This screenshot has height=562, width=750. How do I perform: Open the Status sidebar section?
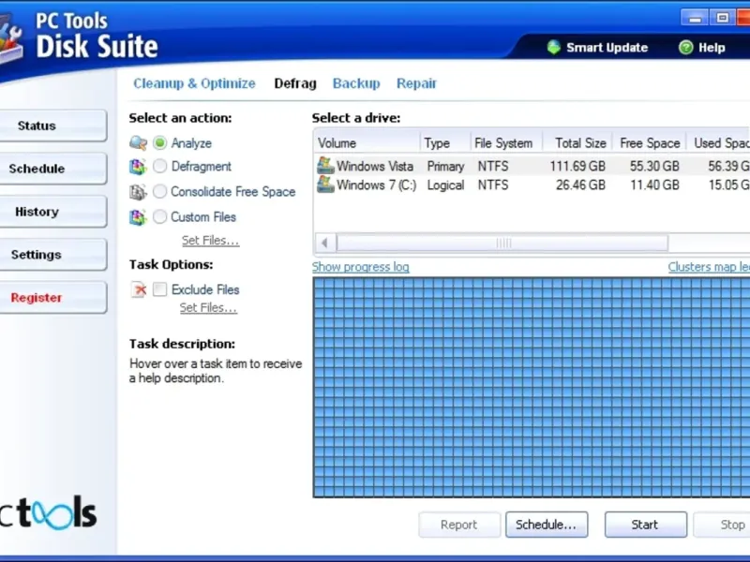tap(52, 126)
